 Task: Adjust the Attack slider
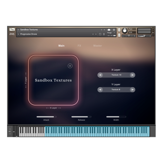tap(46, 117)
